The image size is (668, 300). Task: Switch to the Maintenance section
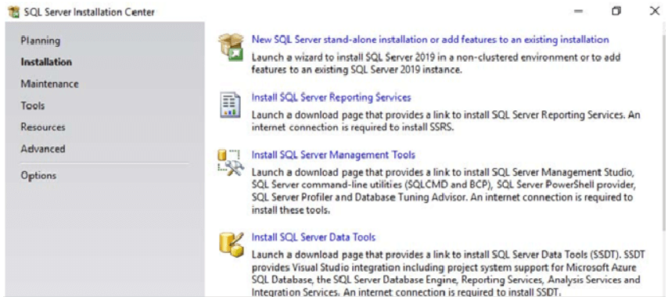[49, 84]
